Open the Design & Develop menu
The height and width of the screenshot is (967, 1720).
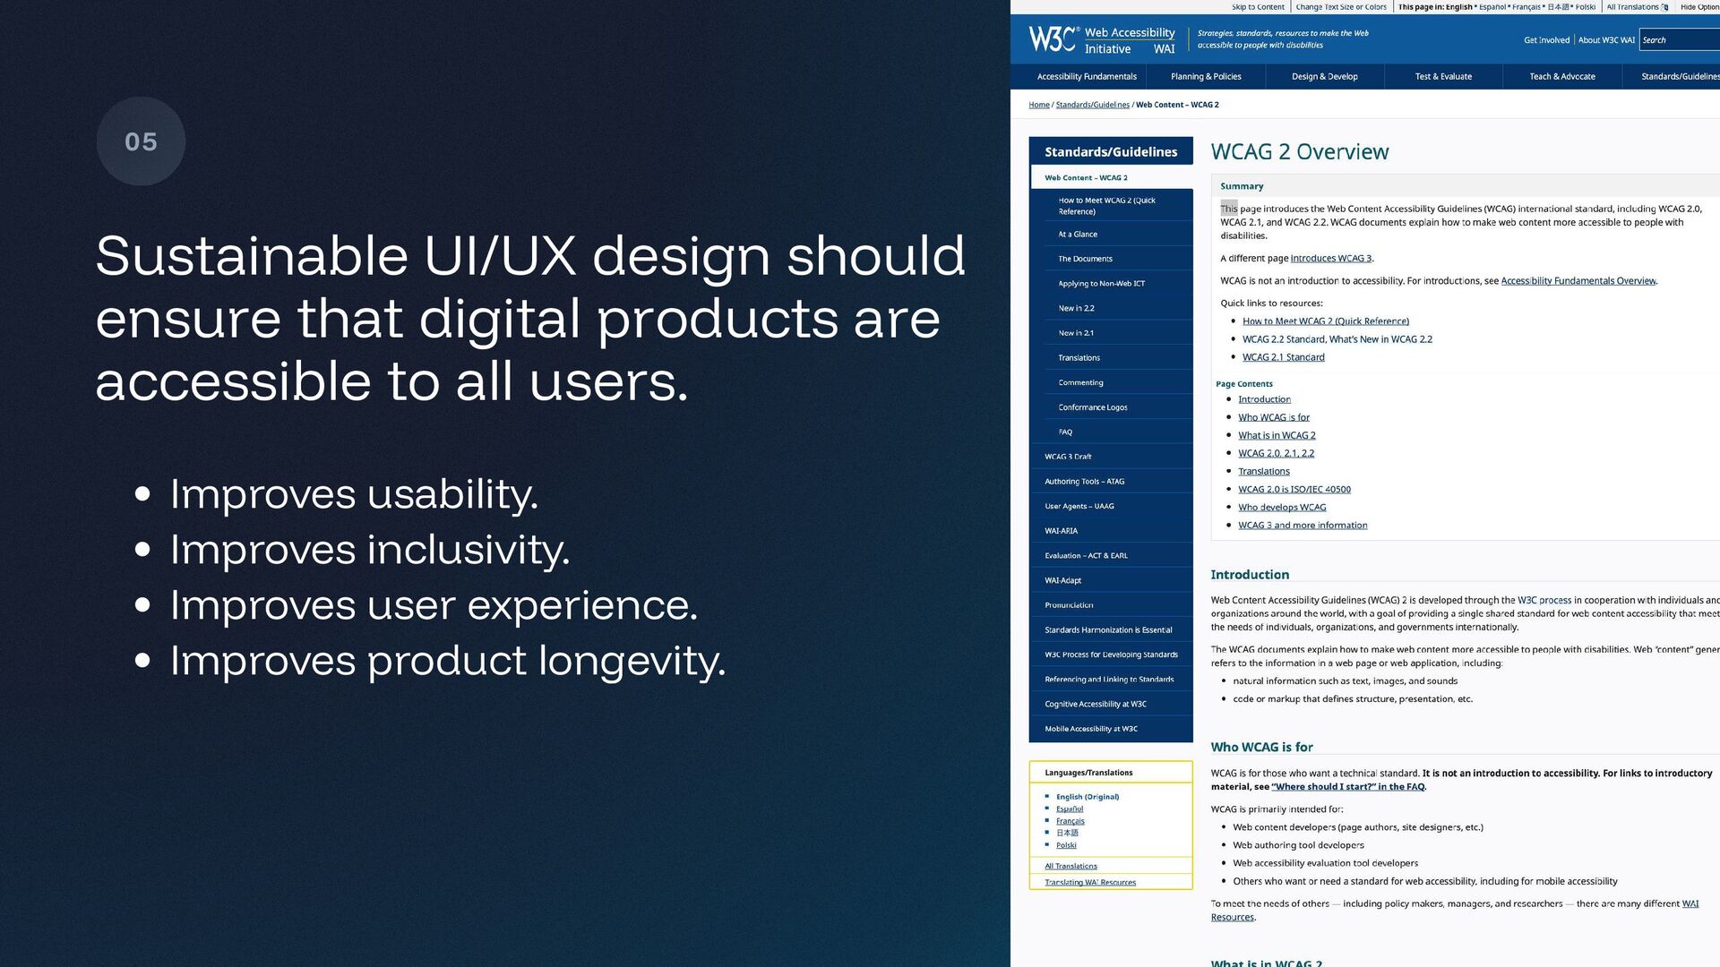1324,77
